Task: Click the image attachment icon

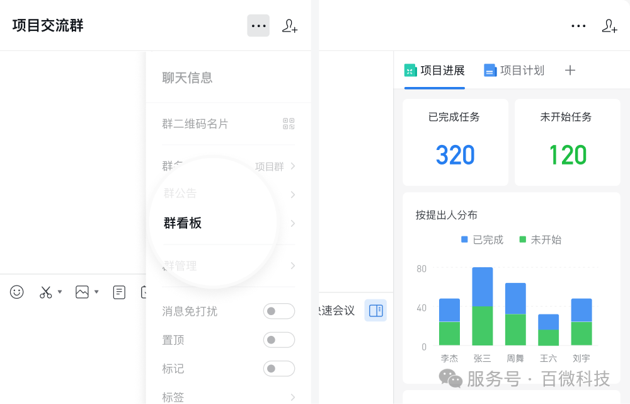Action: point(84,292)
